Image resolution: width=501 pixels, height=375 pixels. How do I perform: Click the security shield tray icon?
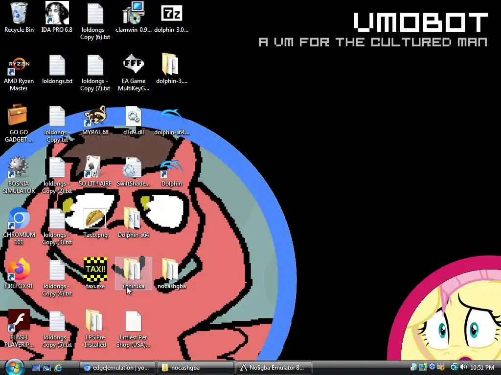click(441, 367)
